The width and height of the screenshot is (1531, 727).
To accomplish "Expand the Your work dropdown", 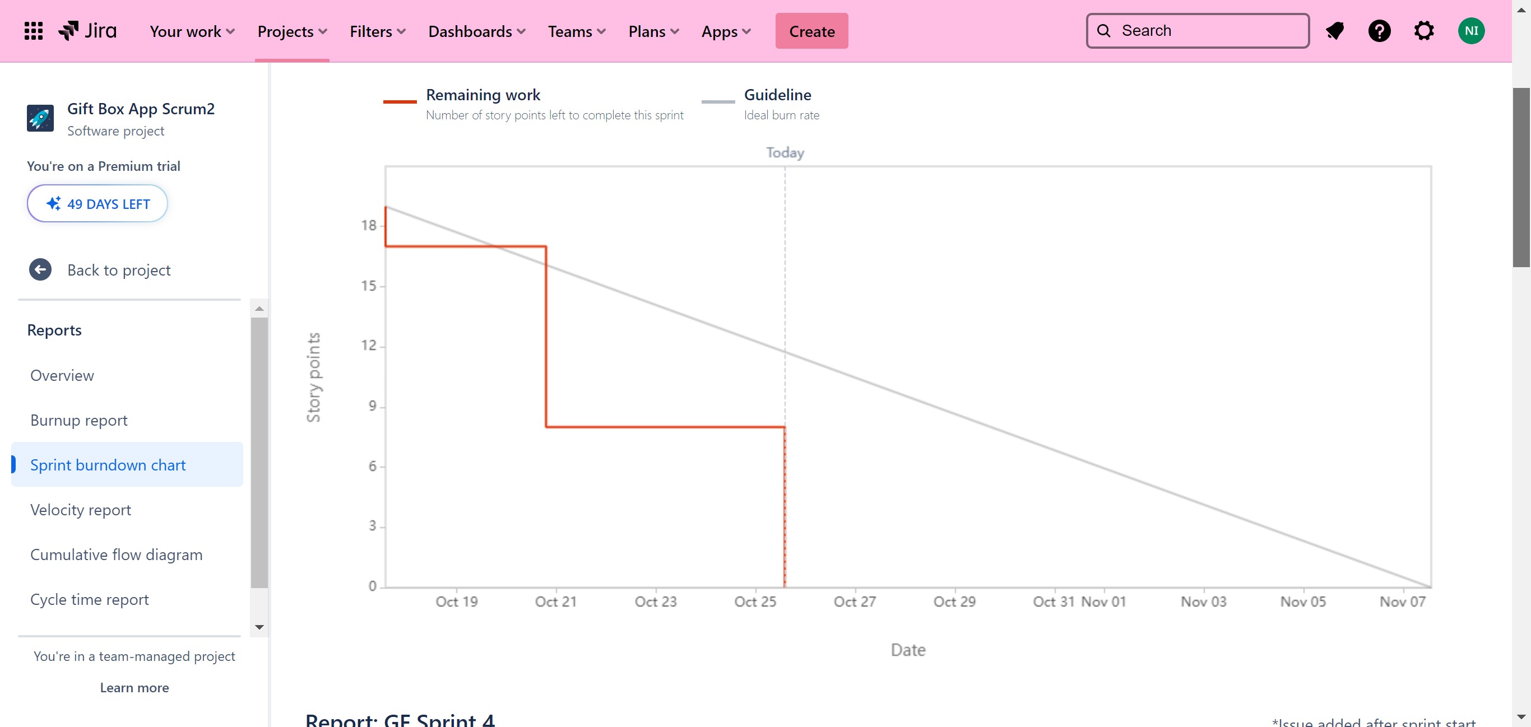I will 192,31.
